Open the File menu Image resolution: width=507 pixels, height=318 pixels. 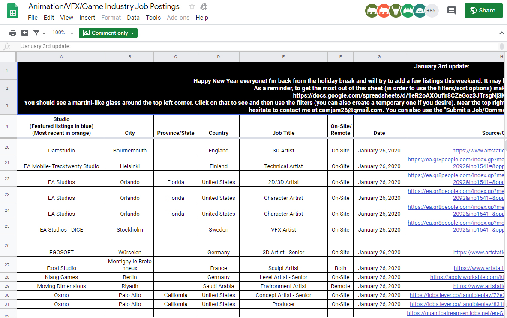click(33, 18)
